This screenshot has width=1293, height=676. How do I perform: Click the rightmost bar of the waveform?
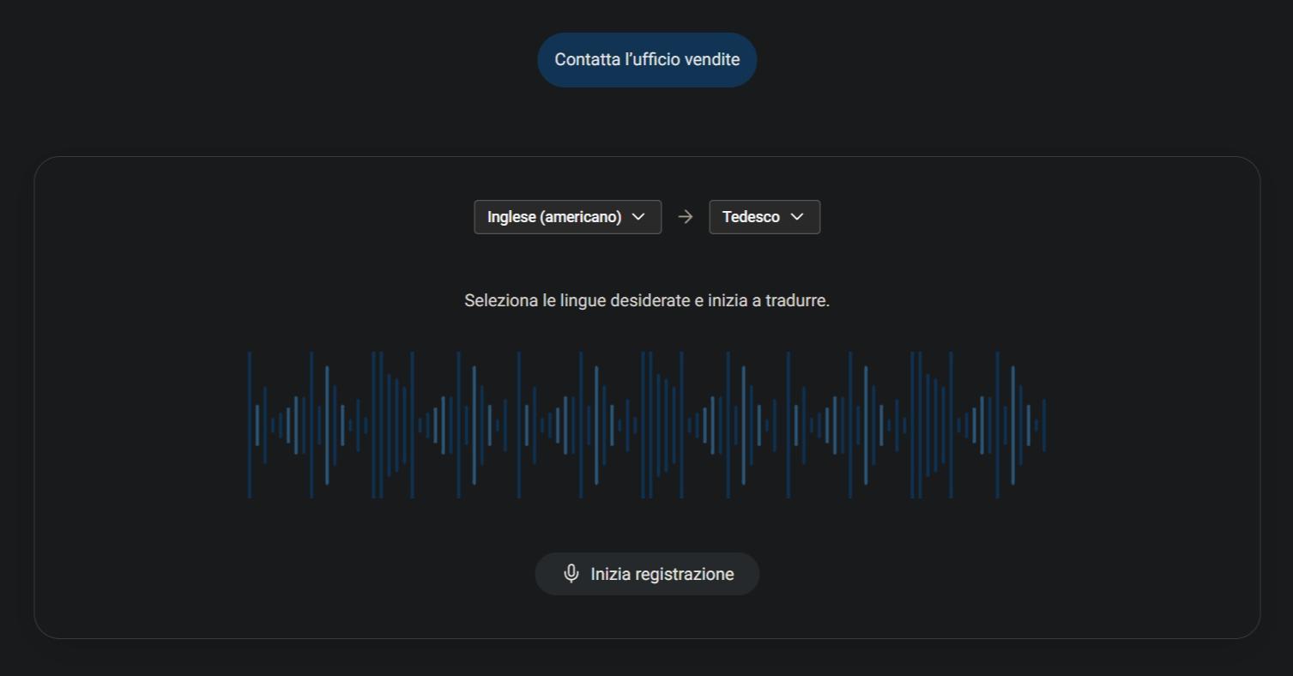point(1043,425)
